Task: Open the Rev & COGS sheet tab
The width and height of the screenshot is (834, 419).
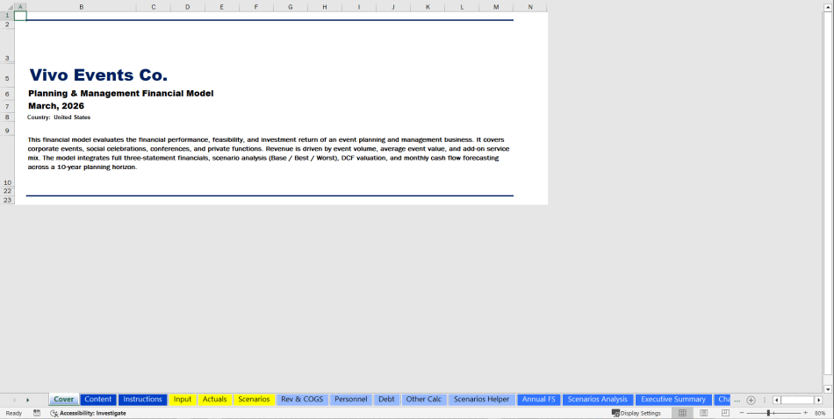Action: coord(302,400)
